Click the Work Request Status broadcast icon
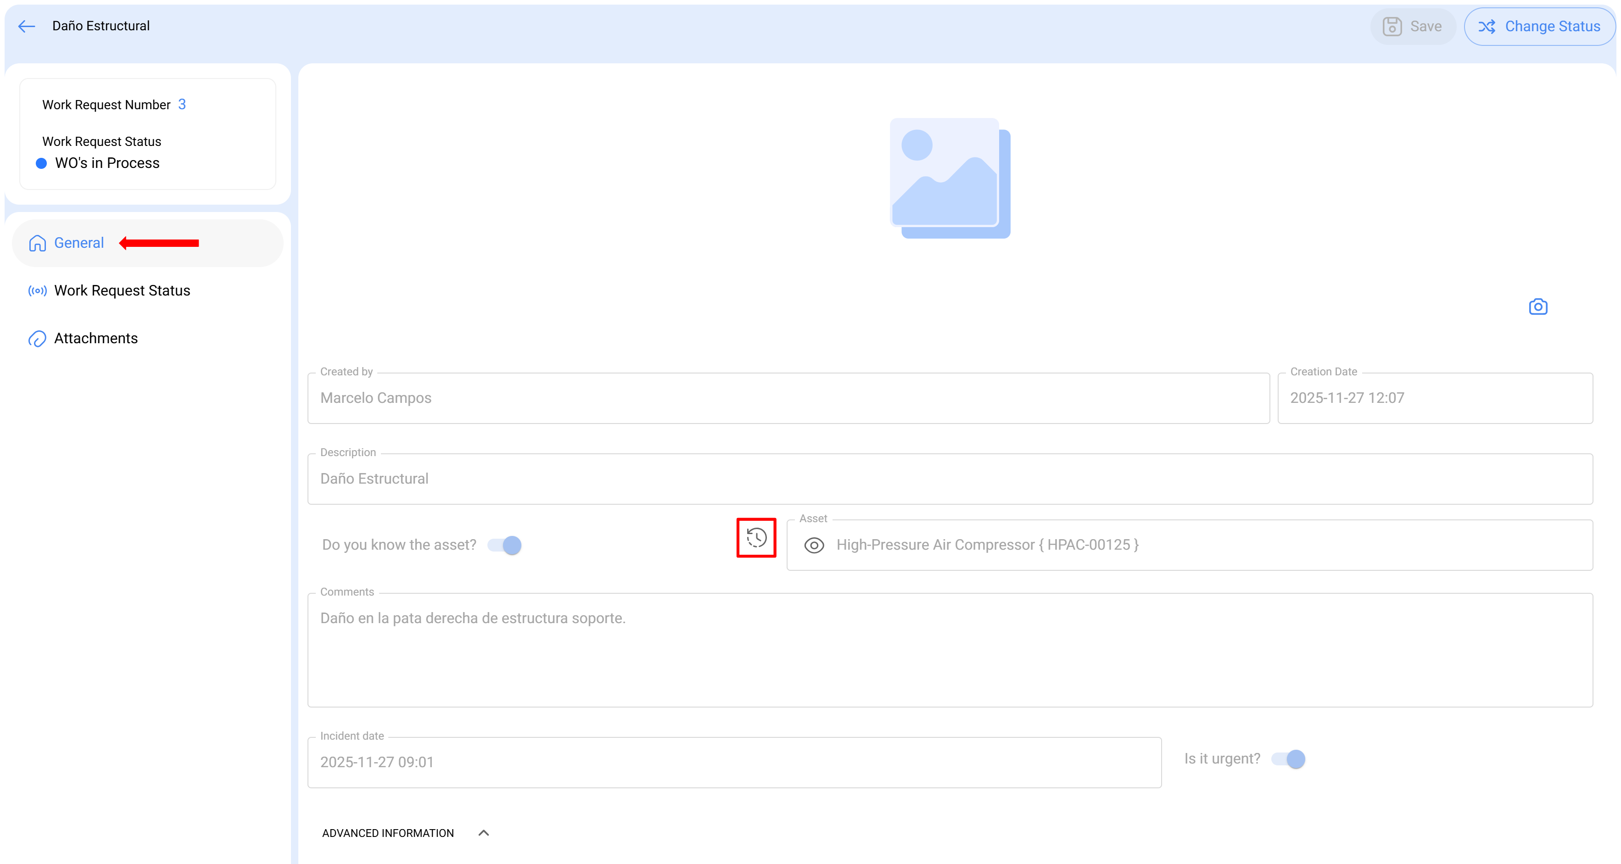The height and width of the screenshot is (864, 1621). (38, 291)
